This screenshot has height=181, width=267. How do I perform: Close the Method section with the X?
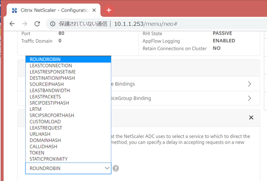pyautogui.click(x=251, y=117)
